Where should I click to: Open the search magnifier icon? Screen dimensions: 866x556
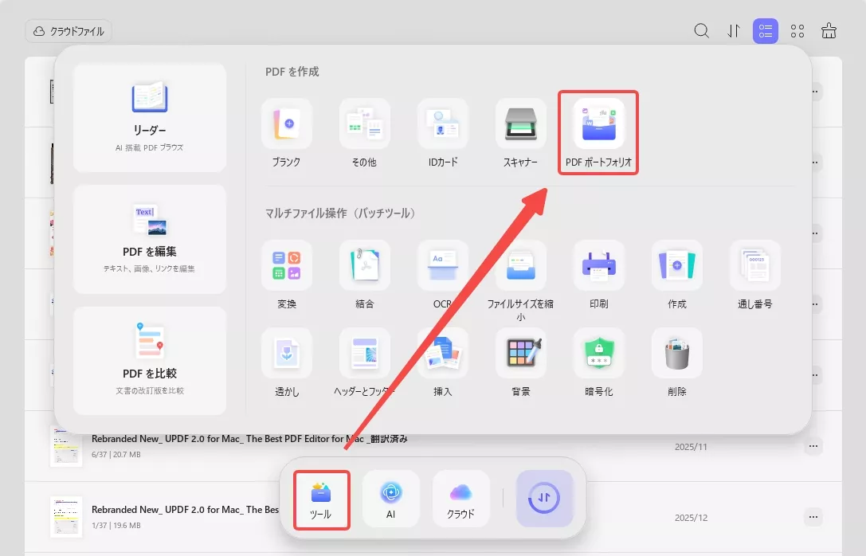(x=701, y=31)
